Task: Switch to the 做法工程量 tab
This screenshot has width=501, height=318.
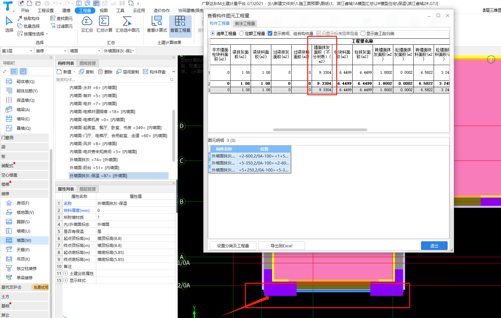Action: pos(245,23)
